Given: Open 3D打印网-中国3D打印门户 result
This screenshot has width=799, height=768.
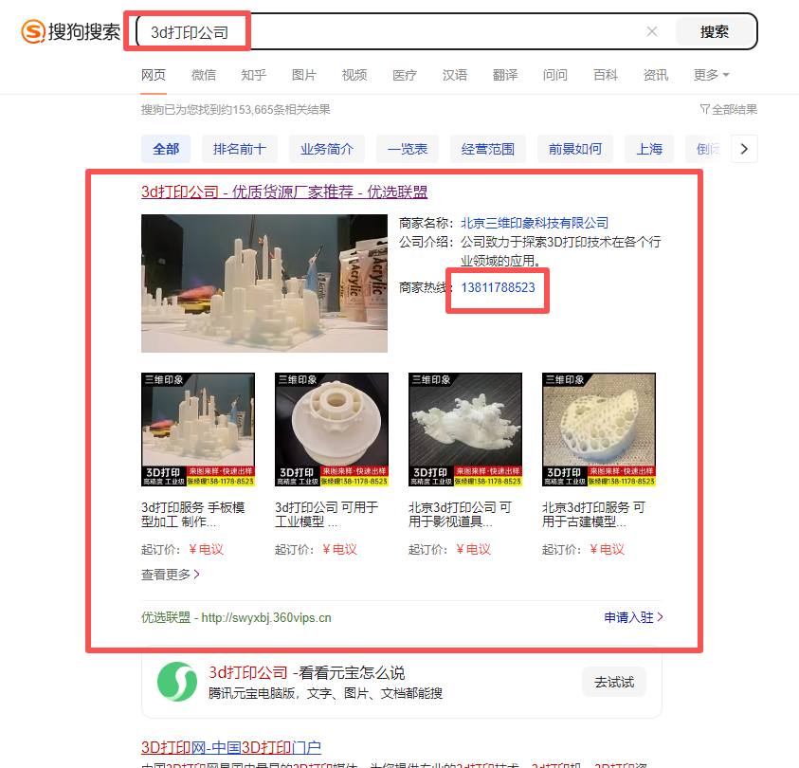Looking at the screenshot, I should (231, 747).
